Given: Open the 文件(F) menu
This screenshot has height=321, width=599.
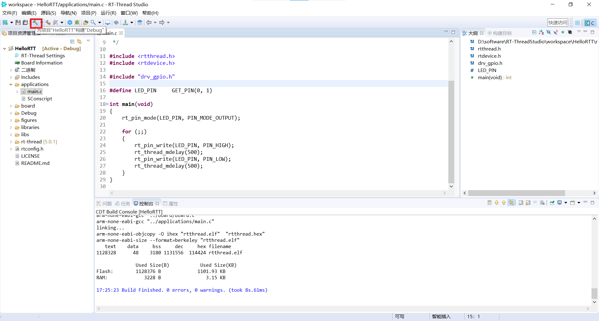Looking at the screenshot, I should [10, 13].
